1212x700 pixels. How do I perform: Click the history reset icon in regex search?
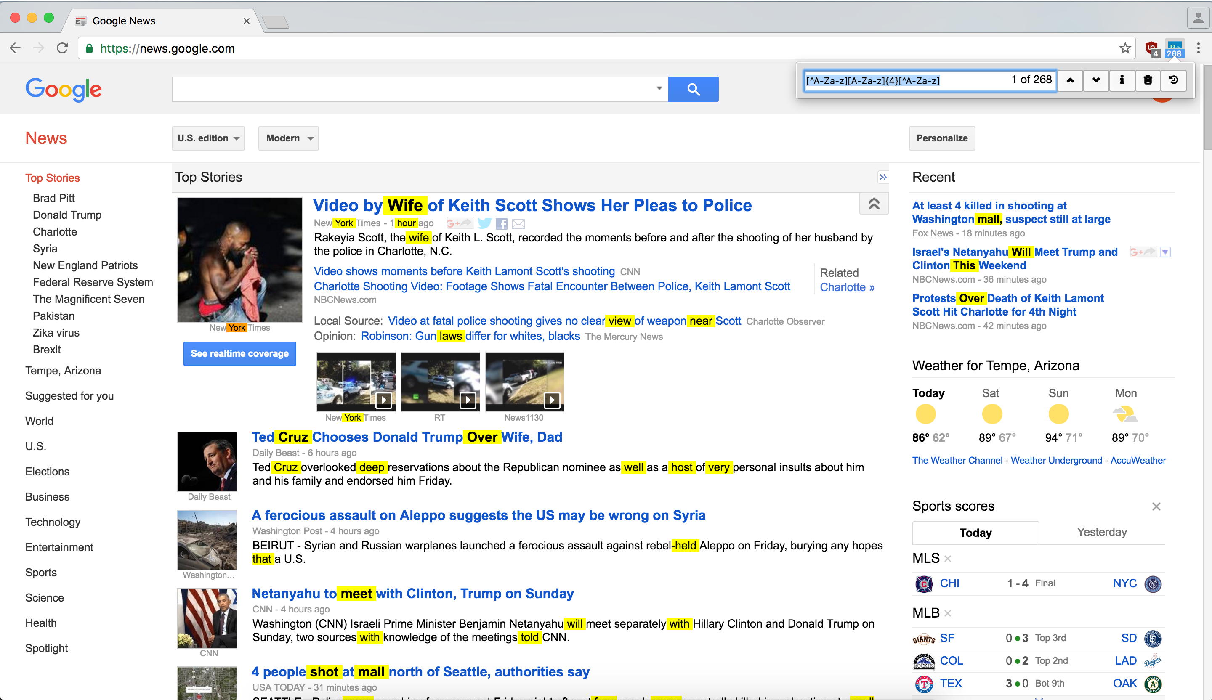pos(1174,80)
